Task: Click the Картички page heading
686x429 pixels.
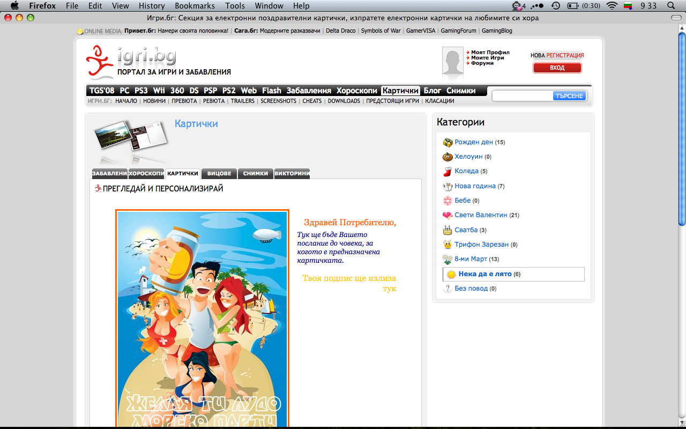Action: click(196, 124)
